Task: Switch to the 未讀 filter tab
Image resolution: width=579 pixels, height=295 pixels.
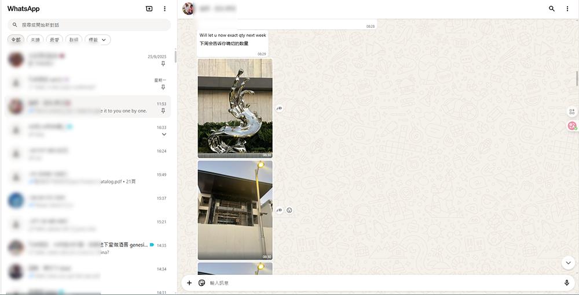Action: click(x=35, y=40)
